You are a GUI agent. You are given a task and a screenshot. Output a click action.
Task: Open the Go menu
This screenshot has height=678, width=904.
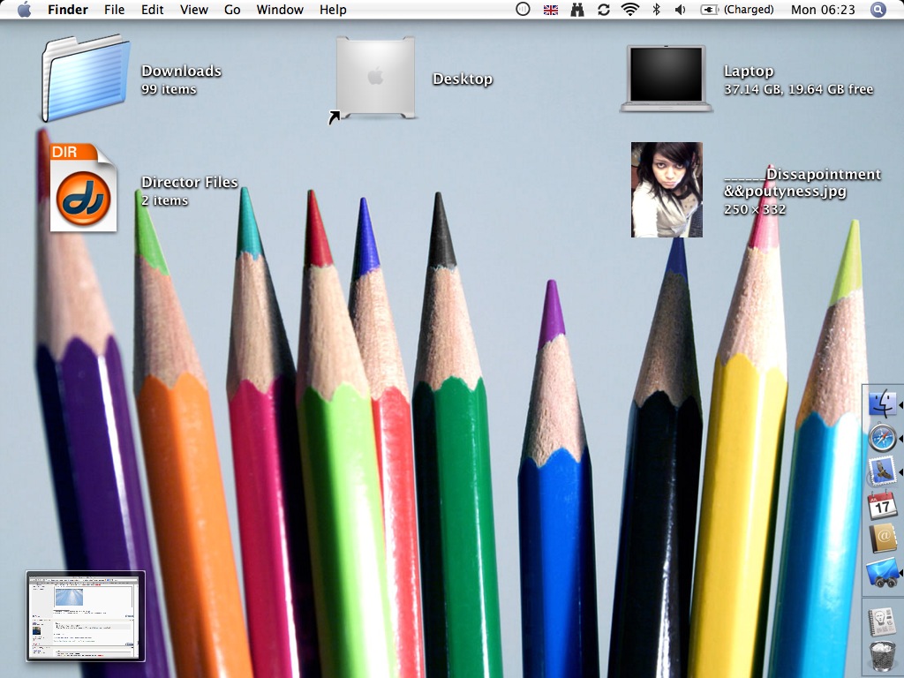click(232, 10)
